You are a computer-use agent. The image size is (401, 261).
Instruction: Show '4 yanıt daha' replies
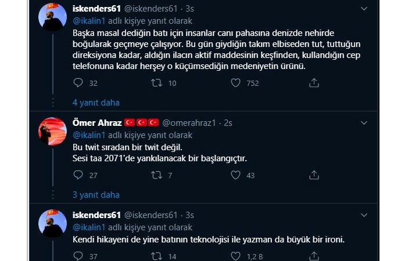pos(95,103)
